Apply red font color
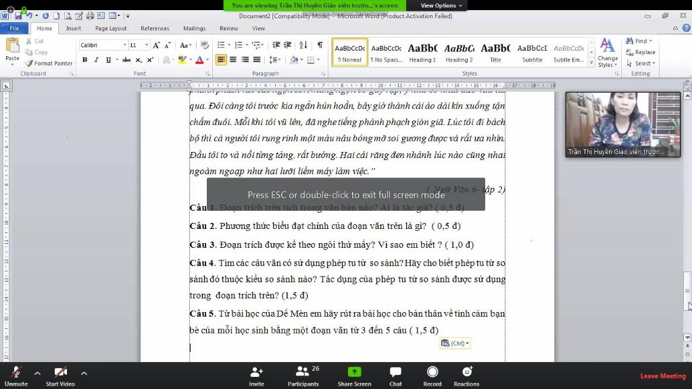 coord(199,59)
